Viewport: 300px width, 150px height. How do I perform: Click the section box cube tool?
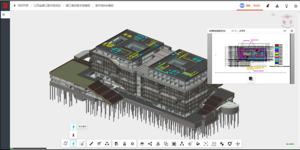(99, 144)
